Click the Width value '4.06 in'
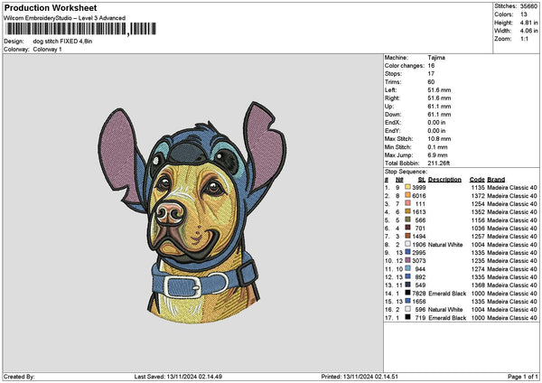 pos(528,31)
